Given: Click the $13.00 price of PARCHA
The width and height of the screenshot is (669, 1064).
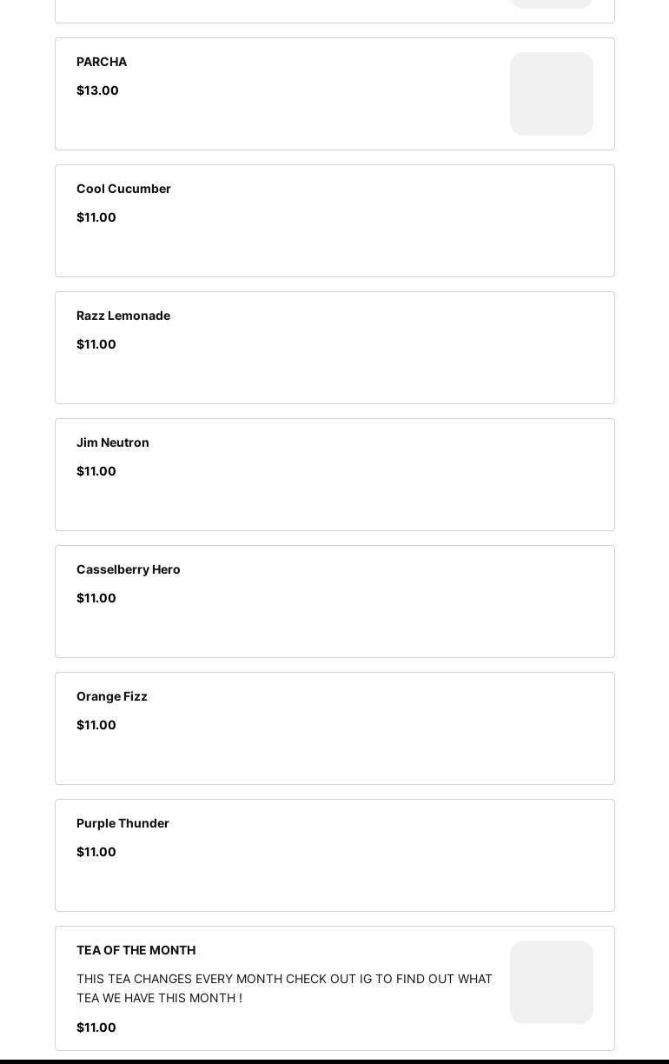Looking at the screenshot, I should pyautogui.click(x=97, y=90).
